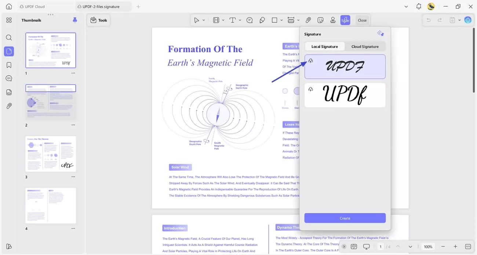Viewport: 477px width, 255px height.
Task: Open the page document icon in sidebar
Action: tap(9, 92)
